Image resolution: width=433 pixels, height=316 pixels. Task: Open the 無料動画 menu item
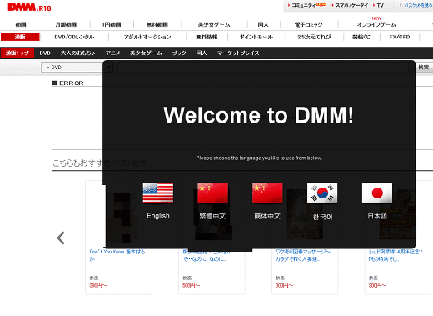pyautogui.click(x=157, y=24)
